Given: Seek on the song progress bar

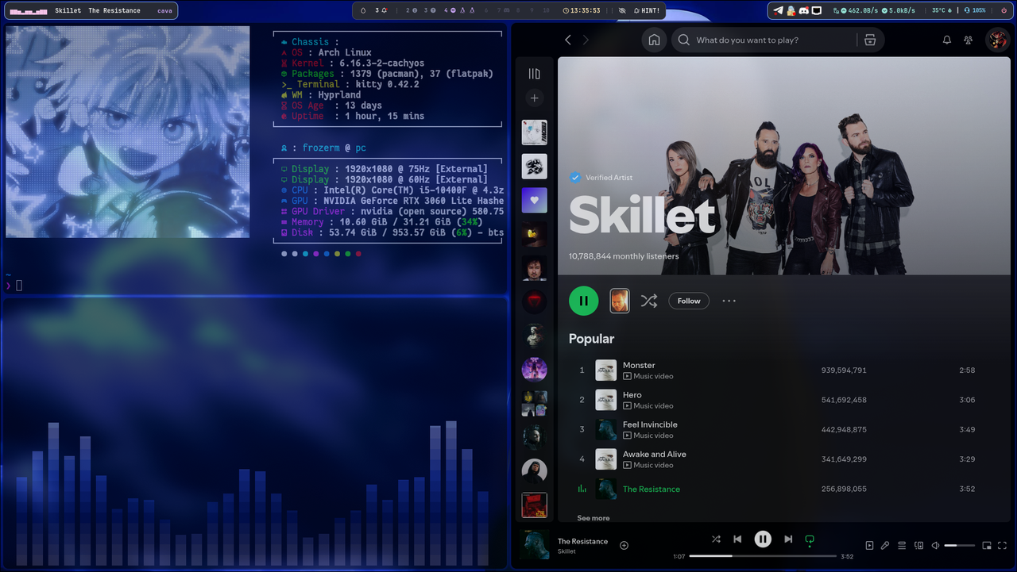Looking at the screenshot, I should point(763,556).
